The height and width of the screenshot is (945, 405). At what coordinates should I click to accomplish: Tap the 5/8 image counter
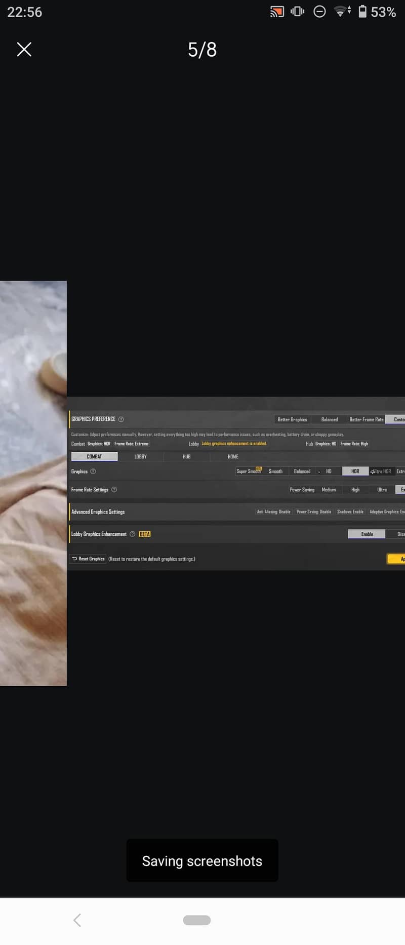(x=202, y=50)
